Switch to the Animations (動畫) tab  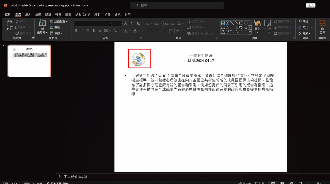(68, 14)
